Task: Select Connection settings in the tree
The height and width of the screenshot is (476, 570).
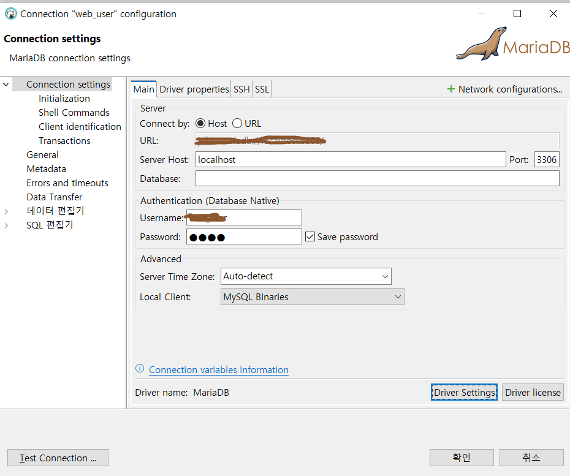Action: pos(68,85)
